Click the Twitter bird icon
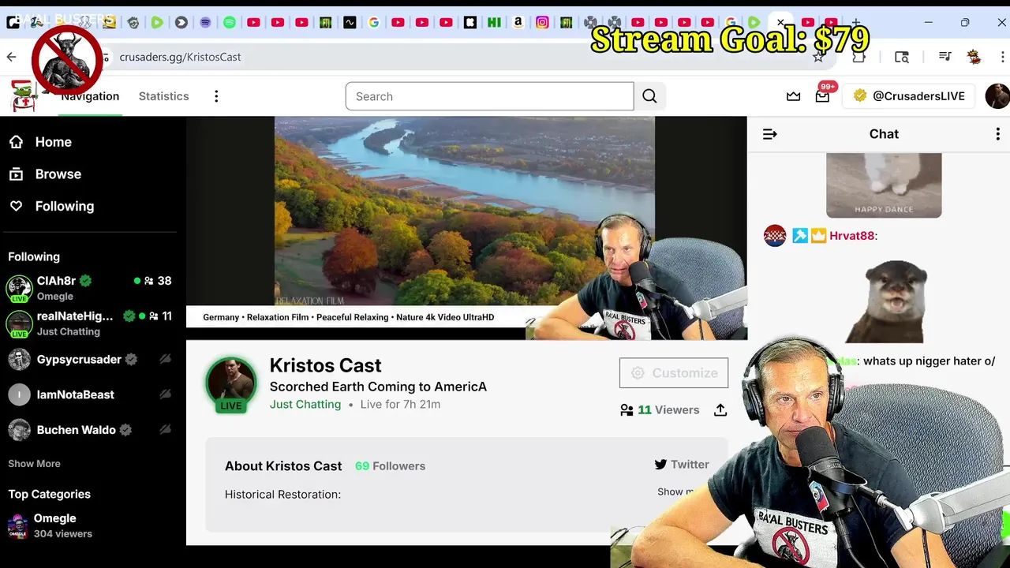This screenshot has height=568, width=1010. (x=660, y=465)
